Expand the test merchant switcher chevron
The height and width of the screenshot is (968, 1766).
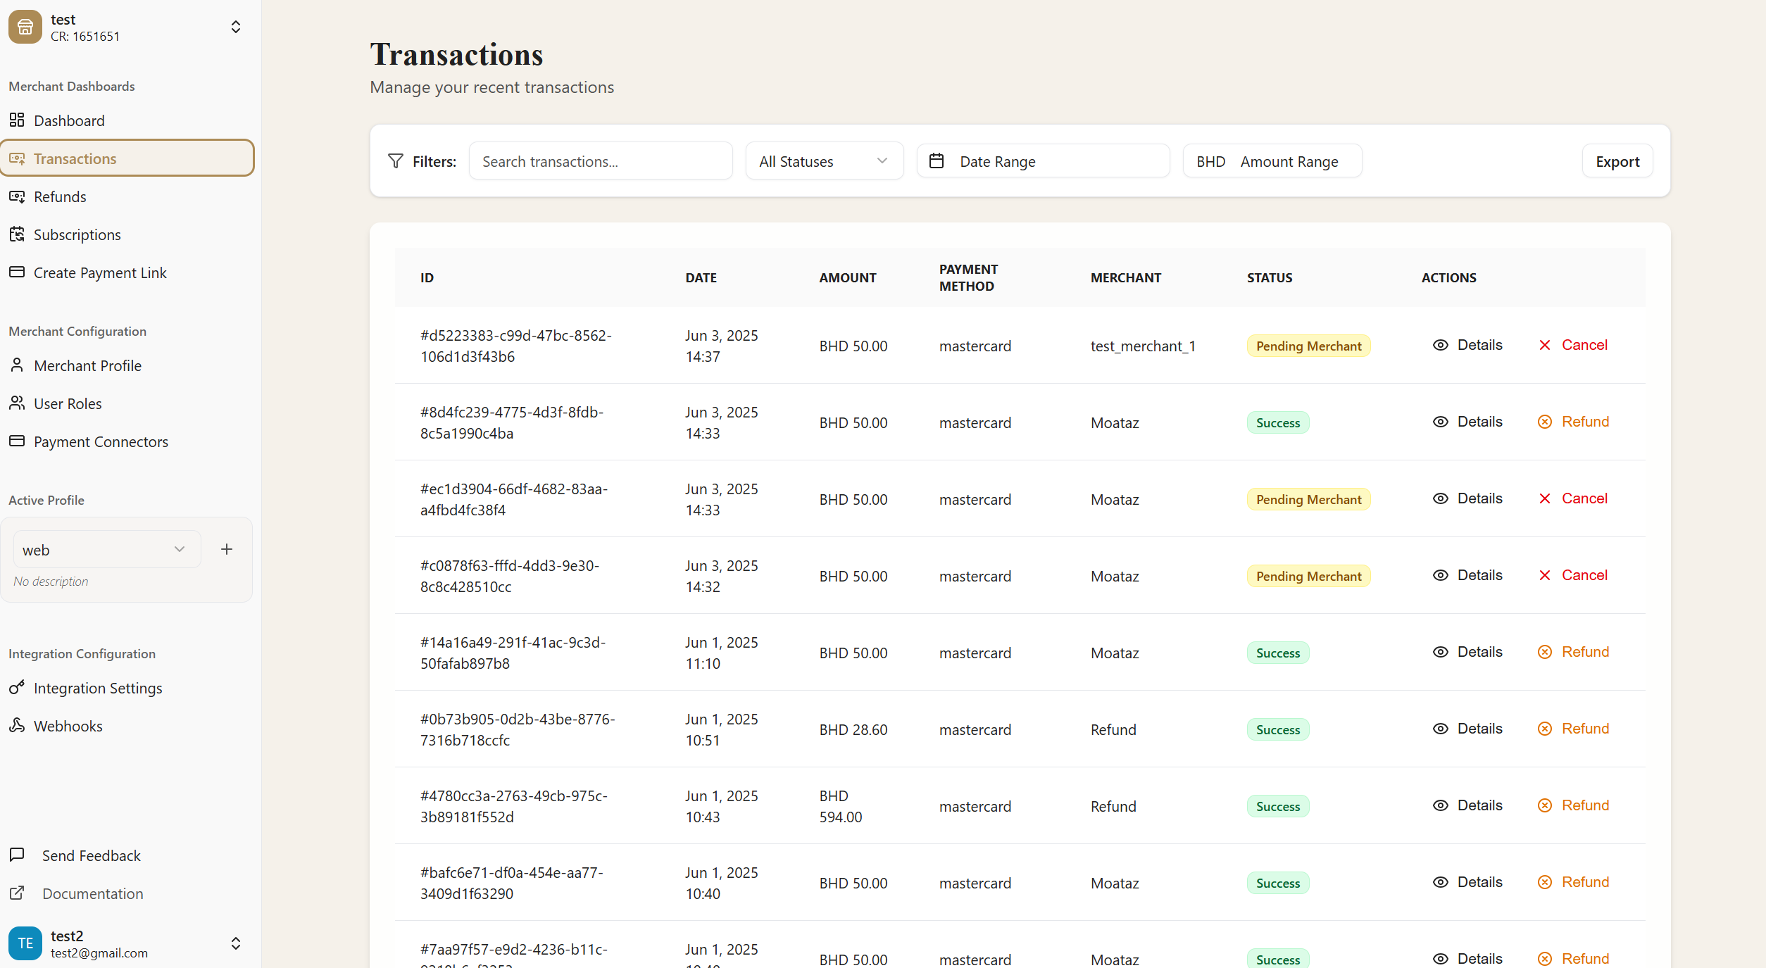[x=236, y=27]
